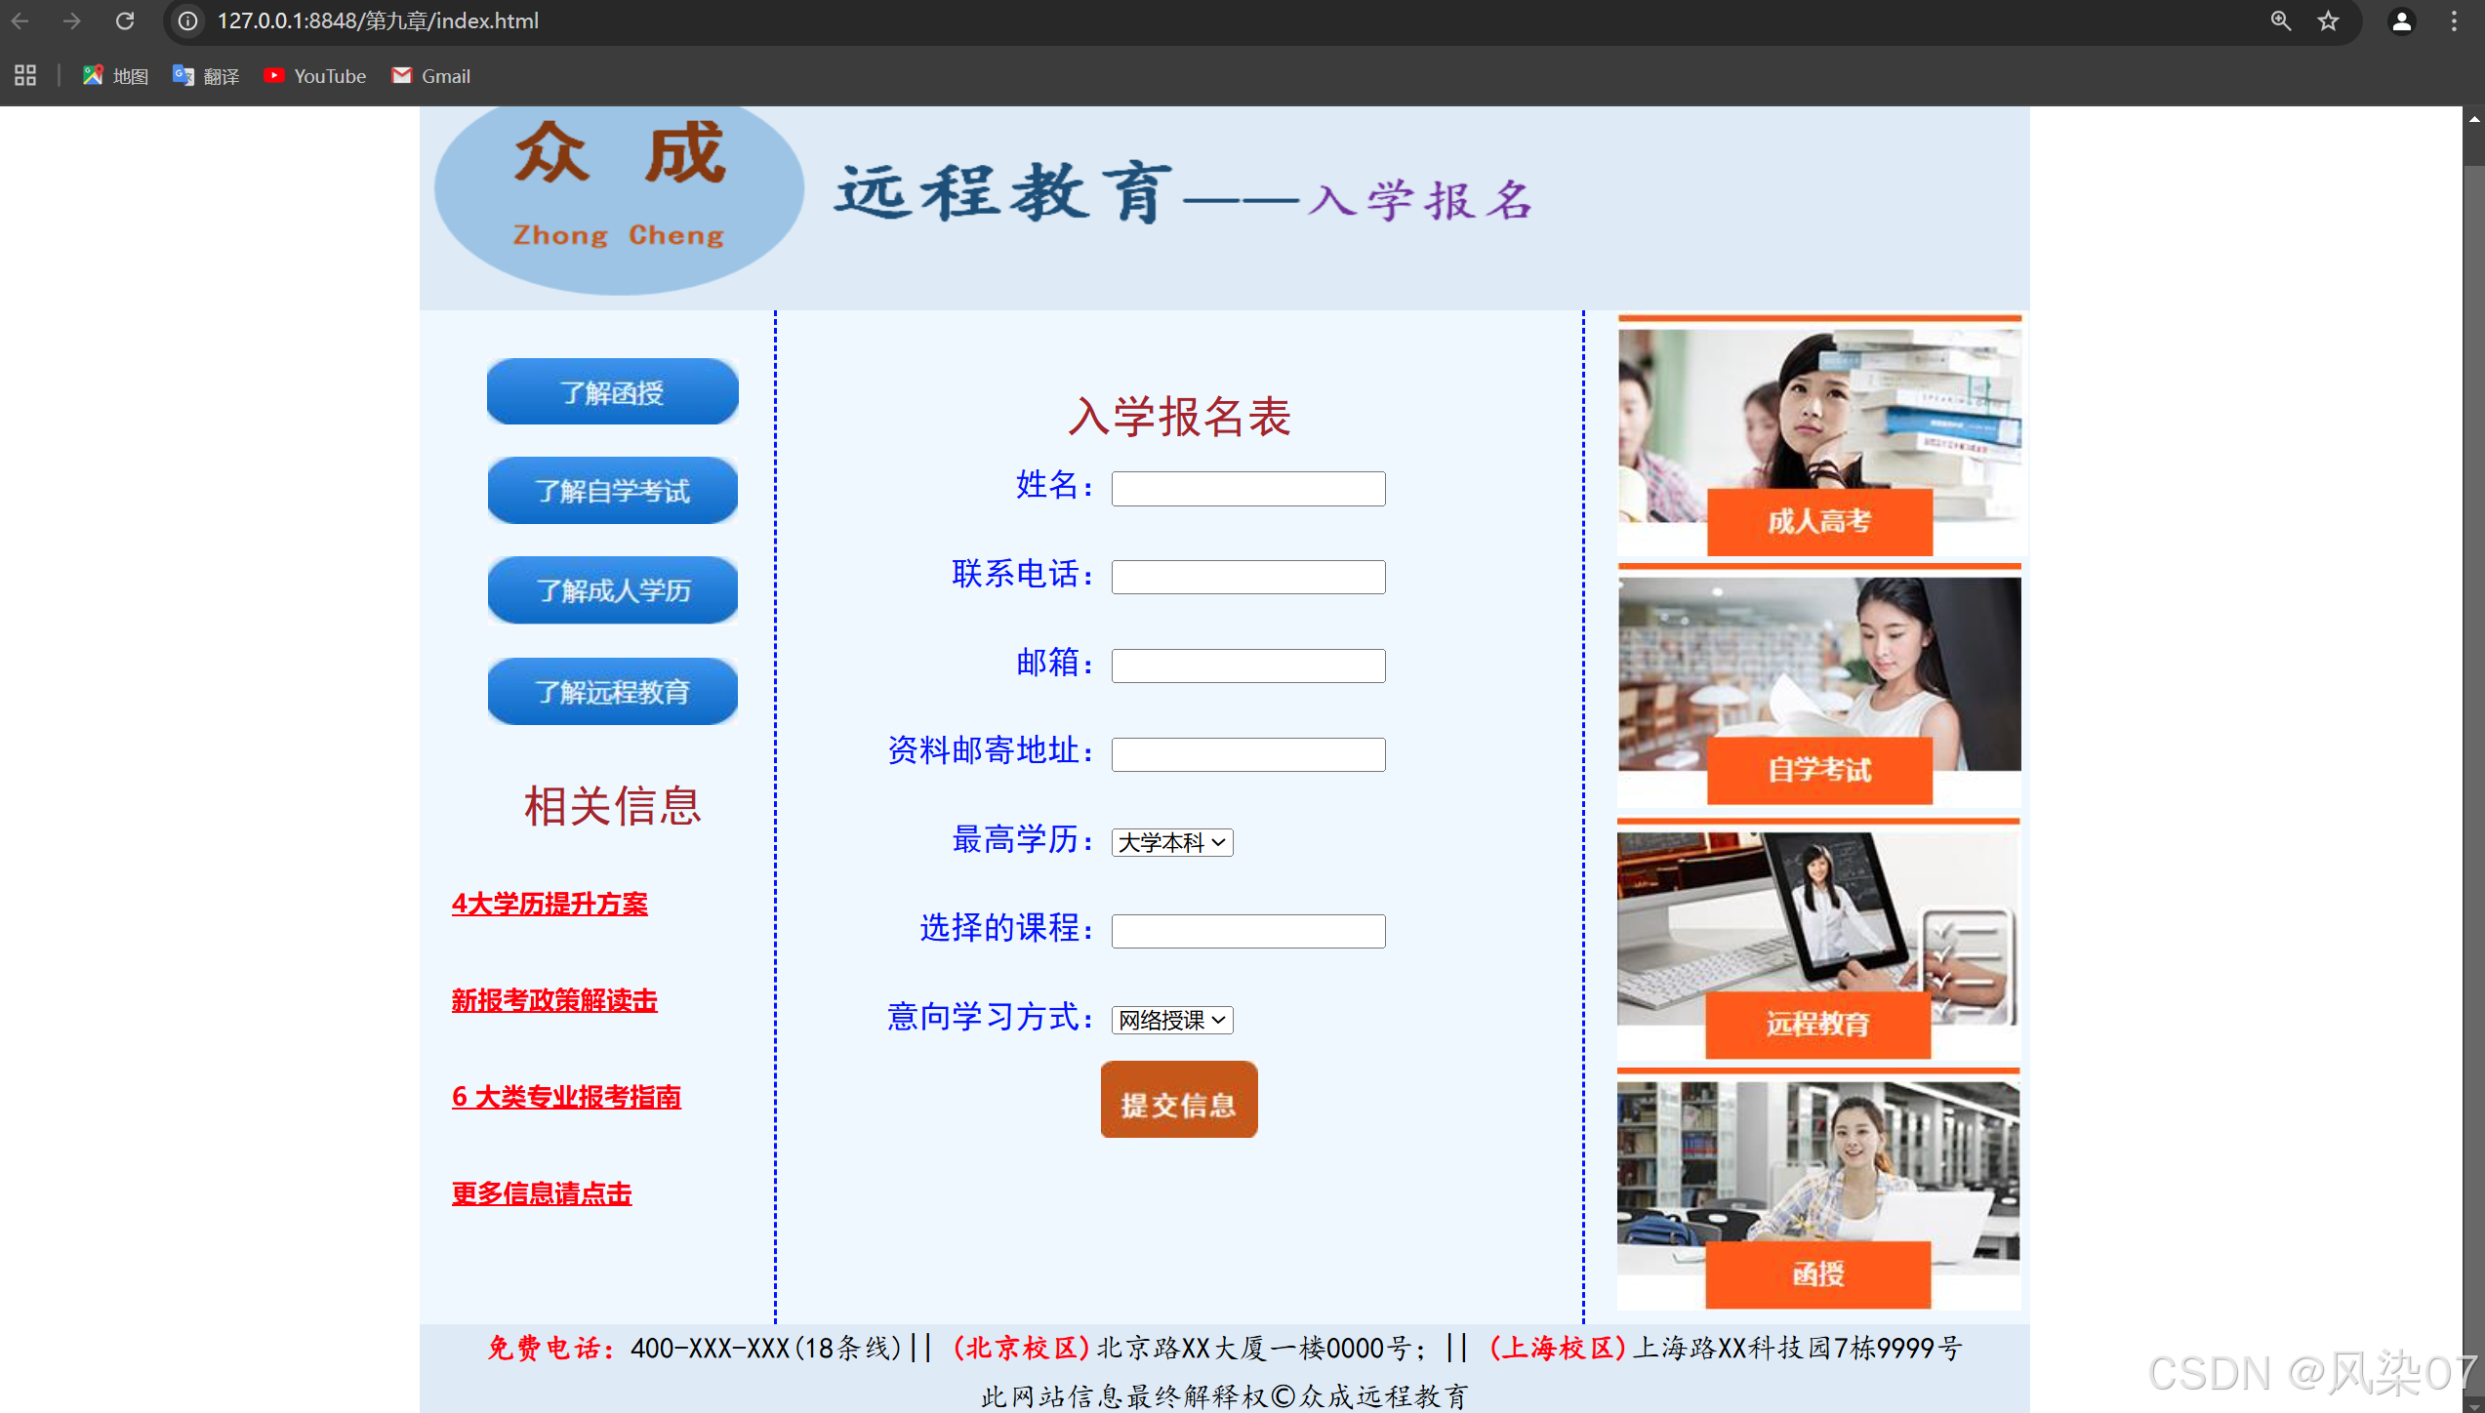This screenshot has width=2485, height=1413.
Task: Click the 远程教育 banner title text
Action: 1003,192
